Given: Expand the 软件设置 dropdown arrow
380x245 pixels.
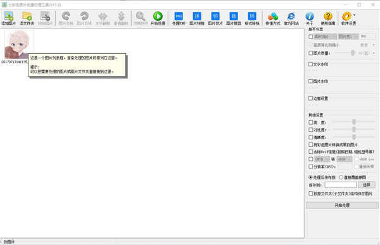Looking at the screenshot, I should tap(354, 15).
